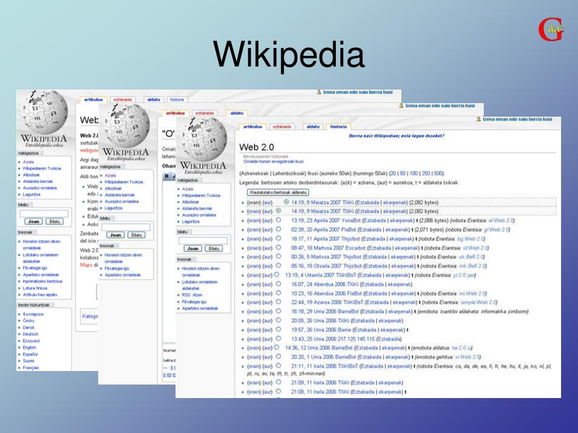This screenshot has height=433, width=578.
Task: Show 20 revisions per page link
Action: tap(393, 174)
